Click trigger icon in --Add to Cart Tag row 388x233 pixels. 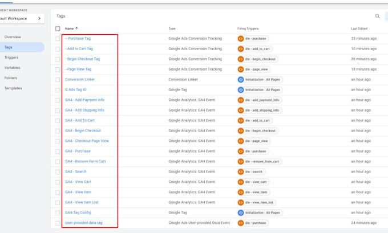[x=241, y=49]
